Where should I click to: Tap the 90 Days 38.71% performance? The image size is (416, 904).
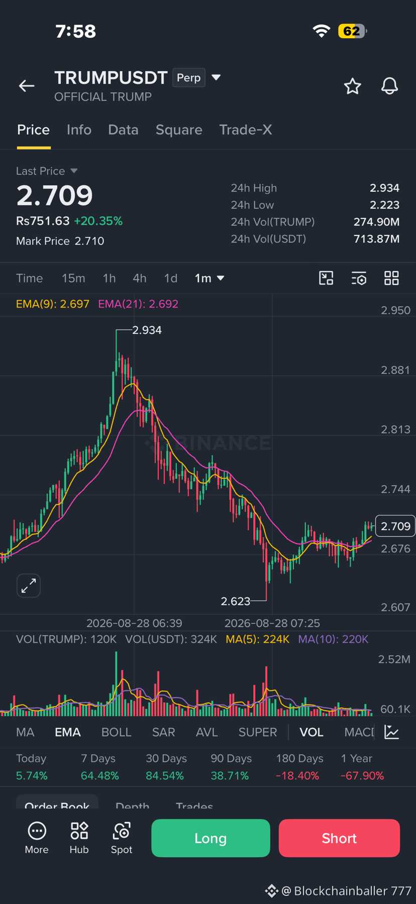pos(231,767)
